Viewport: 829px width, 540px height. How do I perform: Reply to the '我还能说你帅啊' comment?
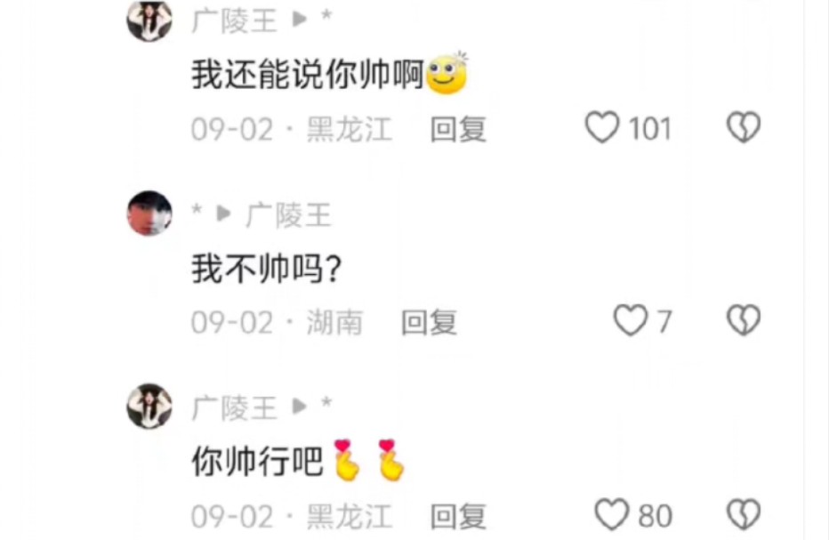click(458, 129)
